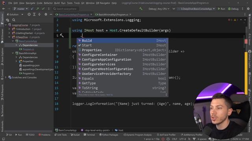The height and width of the screenshot is (141, 252).
Task: Select the ConfigureServices completion item
Action: 122,64
